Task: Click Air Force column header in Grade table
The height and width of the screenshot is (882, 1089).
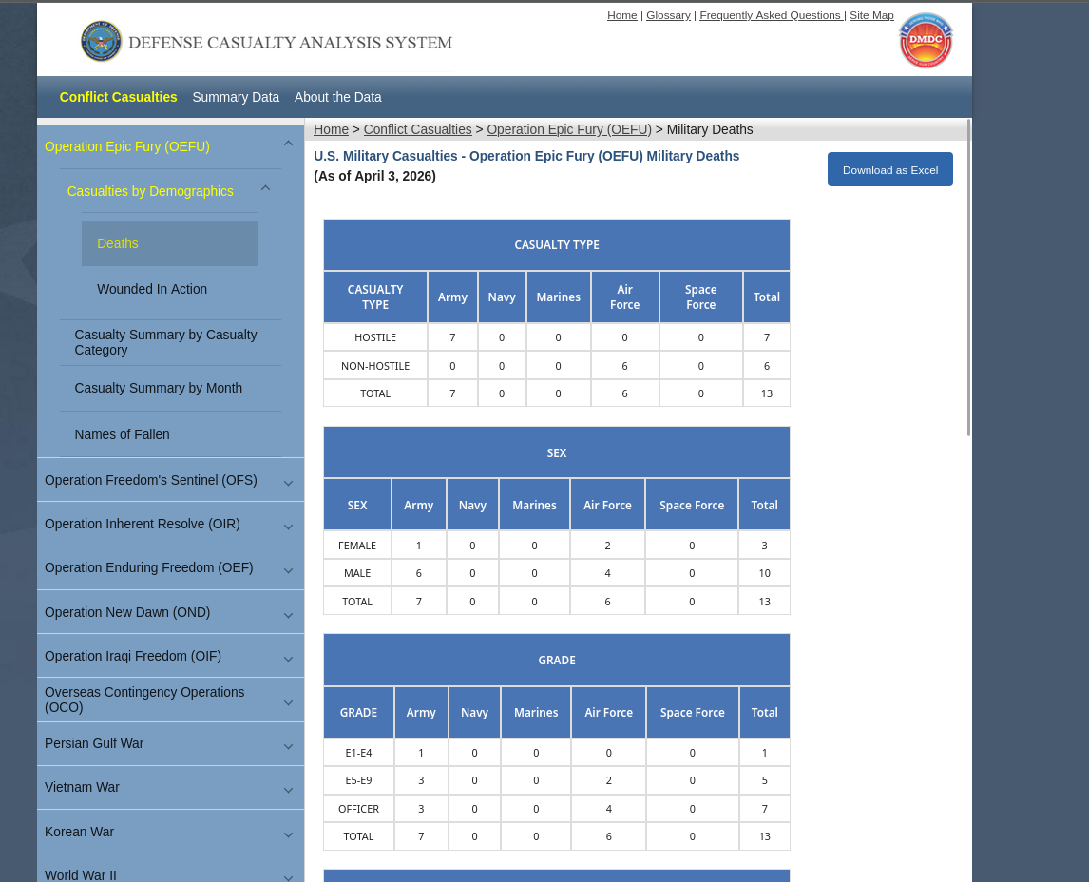Action: (608, 712)
